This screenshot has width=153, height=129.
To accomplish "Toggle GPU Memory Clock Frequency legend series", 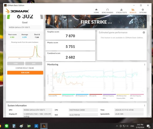I will click(123, 96).
